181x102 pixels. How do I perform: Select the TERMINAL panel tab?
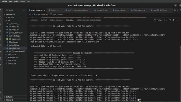click(x=70, y=20)
